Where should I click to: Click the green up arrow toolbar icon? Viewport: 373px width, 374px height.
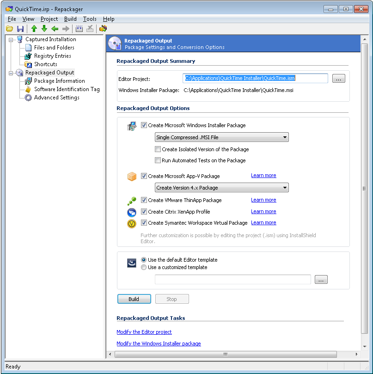pyautogui.click(x=34, y=29)
